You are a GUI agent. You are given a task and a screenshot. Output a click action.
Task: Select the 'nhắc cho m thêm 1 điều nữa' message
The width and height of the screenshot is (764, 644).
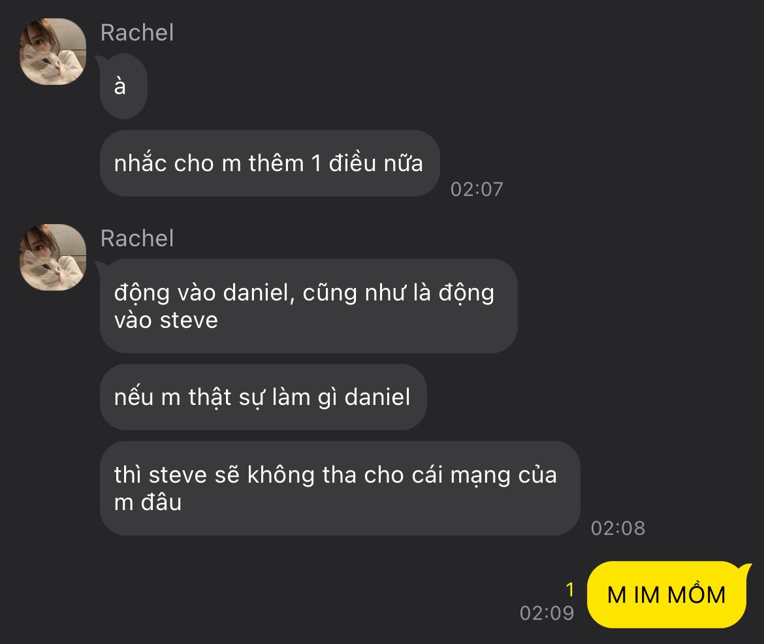click(x=270, y=163)
